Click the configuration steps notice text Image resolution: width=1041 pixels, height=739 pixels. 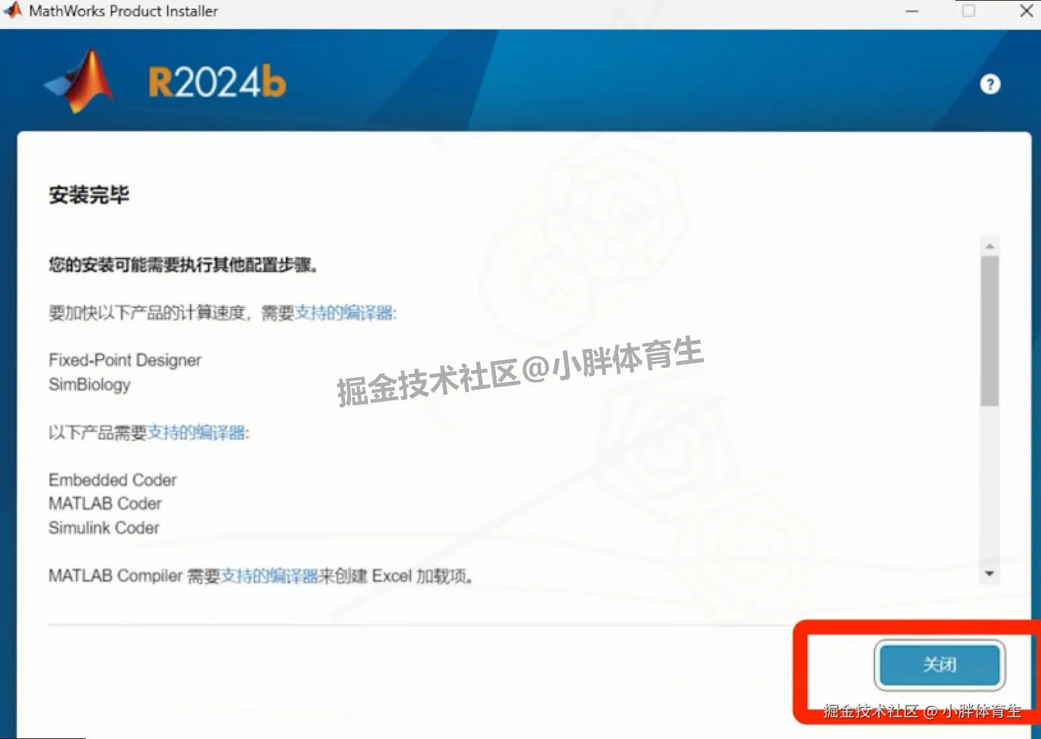coord(184,265)
